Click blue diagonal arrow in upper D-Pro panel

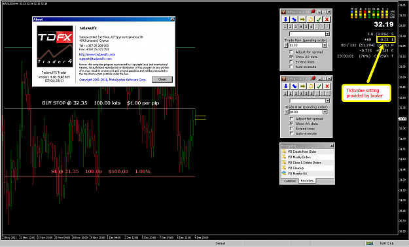coord(294,20)
